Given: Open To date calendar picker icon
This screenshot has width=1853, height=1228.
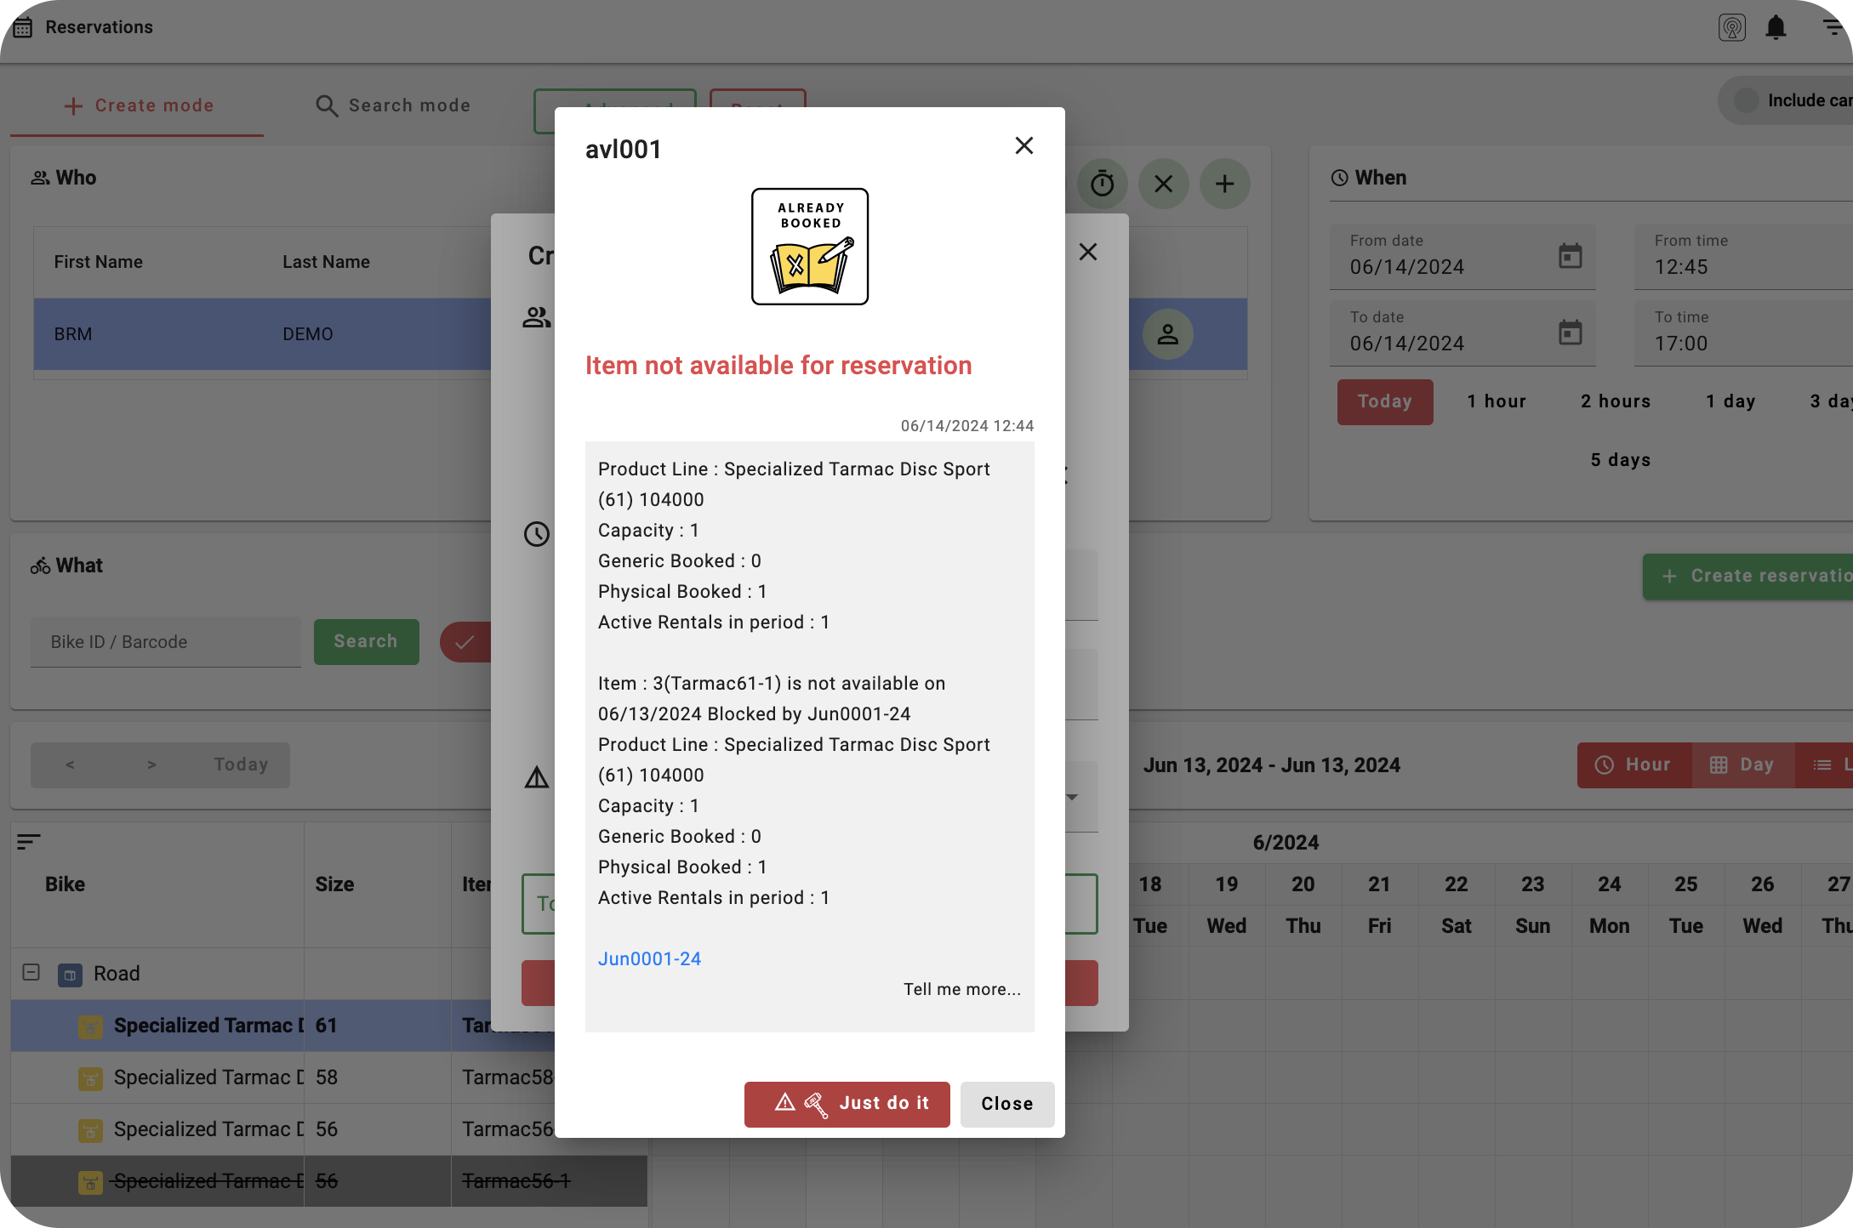Looking at the screenshot, I should click(x=1570, y=333).
